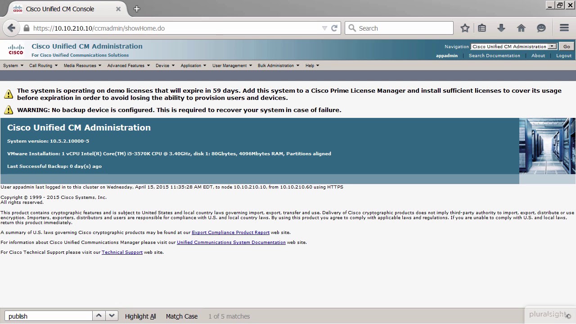Go to the browser home icon
576x324 pixels.
[521, 28]
